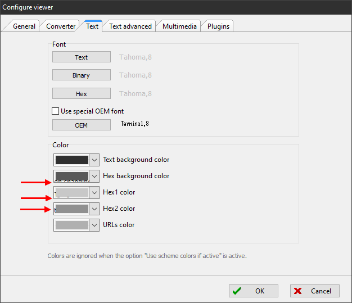352x303 pixels.
Task: Click the Tahoma,8 label next to Binary
Action: [136, 75]
